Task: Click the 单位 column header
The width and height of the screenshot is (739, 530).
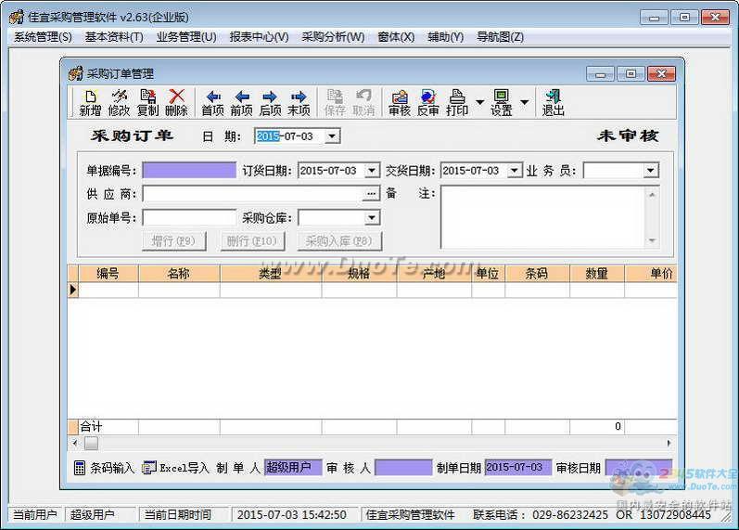Action: pyautogui.click(x=489, y=274)
